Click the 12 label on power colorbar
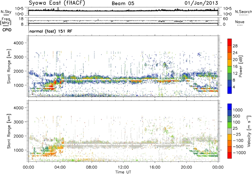The width and height of the screenshot is (252, 174). 235,73
